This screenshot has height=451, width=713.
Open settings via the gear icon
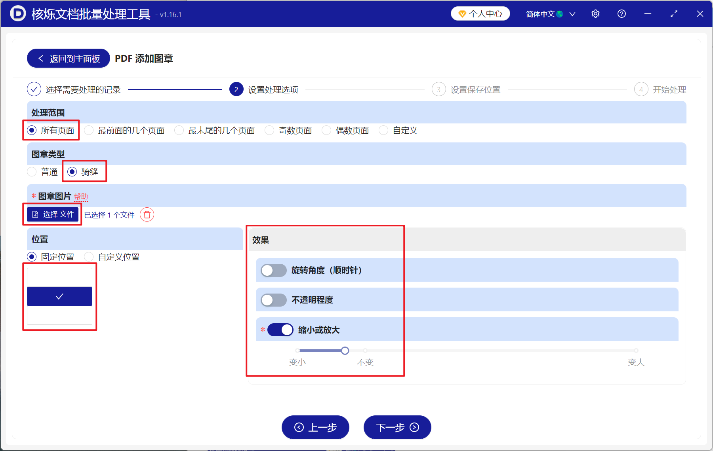click(595, 13)
